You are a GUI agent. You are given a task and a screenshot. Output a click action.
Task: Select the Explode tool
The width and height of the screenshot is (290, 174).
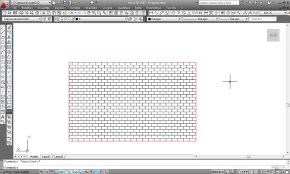pyautogui.click(x=9, y=107)
